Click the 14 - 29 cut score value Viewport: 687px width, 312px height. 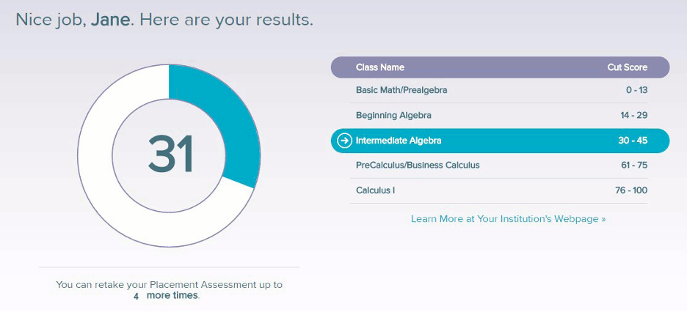[633, 115]
